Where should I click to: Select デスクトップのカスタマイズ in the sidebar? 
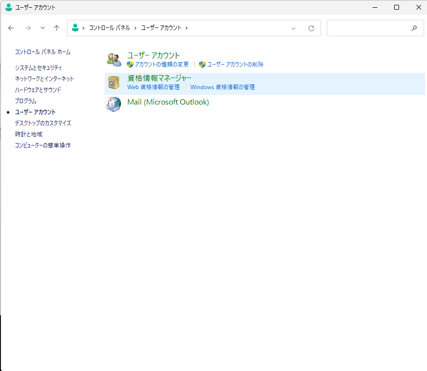[43, 123]
